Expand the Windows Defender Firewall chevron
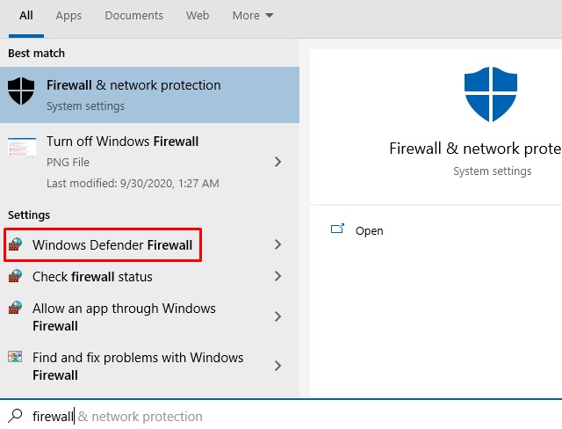Screen dimensions: 562x429 [277, 244]
